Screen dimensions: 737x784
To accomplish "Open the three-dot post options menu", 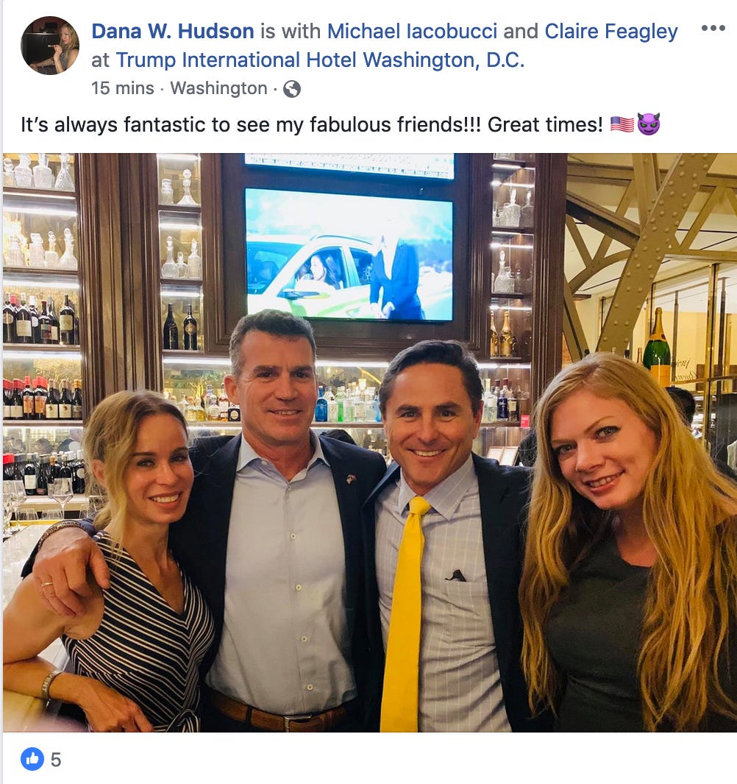I will pos(713,28).
